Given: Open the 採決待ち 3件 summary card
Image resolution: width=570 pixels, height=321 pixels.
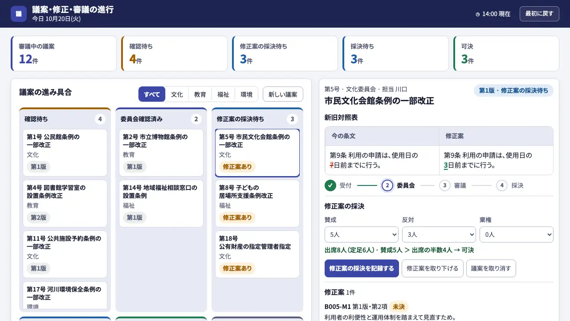Looking at the screenshot, I should point(395,53).
